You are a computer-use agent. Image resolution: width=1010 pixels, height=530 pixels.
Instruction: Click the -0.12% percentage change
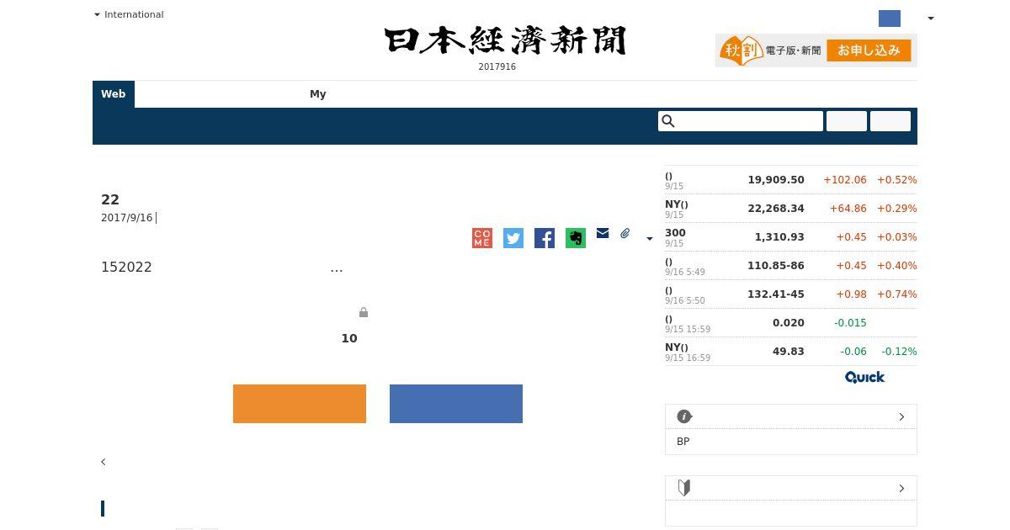click(899, 352)
